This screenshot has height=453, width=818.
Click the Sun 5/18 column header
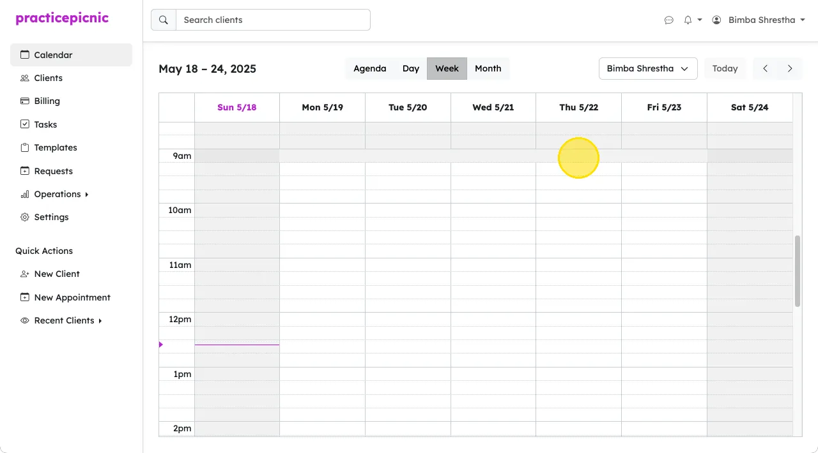click(237, 107)
